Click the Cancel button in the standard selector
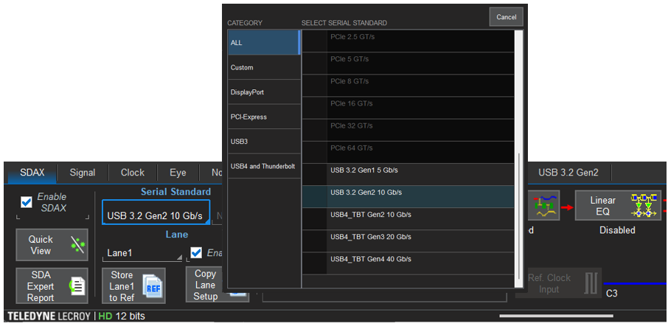Screen dimensions: 668x329 coord(506,17)
